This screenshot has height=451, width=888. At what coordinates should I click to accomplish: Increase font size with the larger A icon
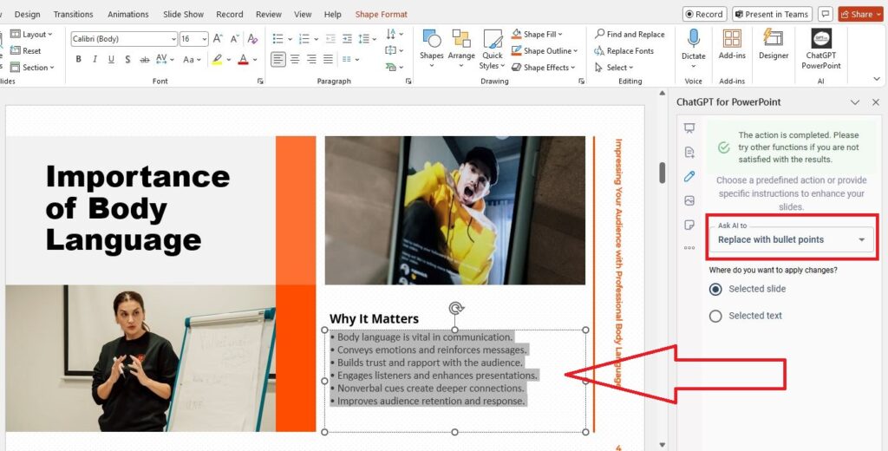[x=218, y=38]
